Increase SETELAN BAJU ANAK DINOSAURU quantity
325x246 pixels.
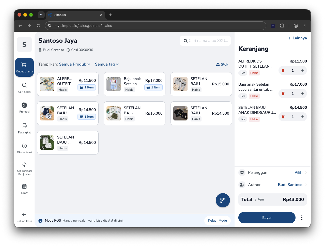(302, 117)
